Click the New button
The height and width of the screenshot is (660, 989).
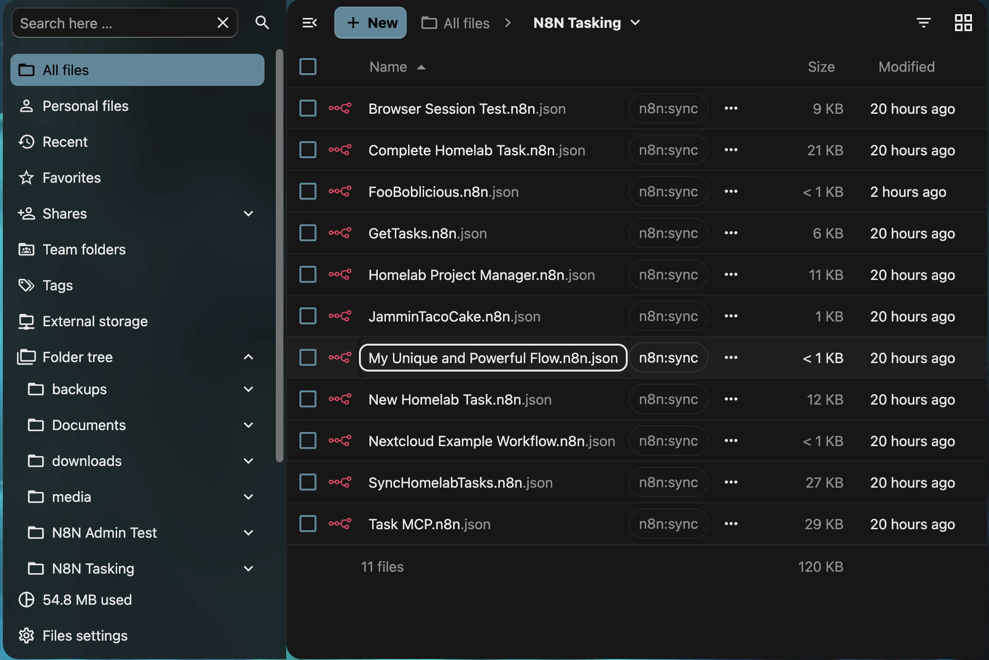coord(370,23)
